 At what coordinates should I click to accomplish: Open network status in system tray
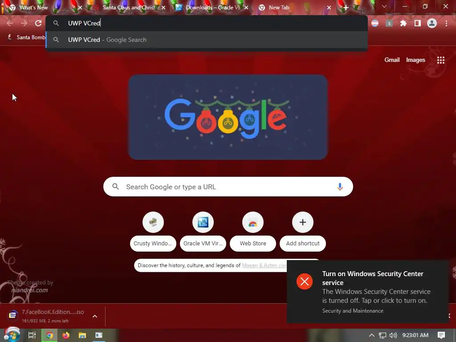383,335
